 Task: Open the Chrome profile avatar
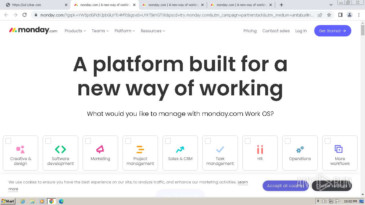pos(349,15)
